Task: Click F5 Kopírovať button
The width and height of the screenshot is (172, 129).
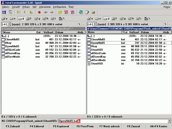Action: 61,126
